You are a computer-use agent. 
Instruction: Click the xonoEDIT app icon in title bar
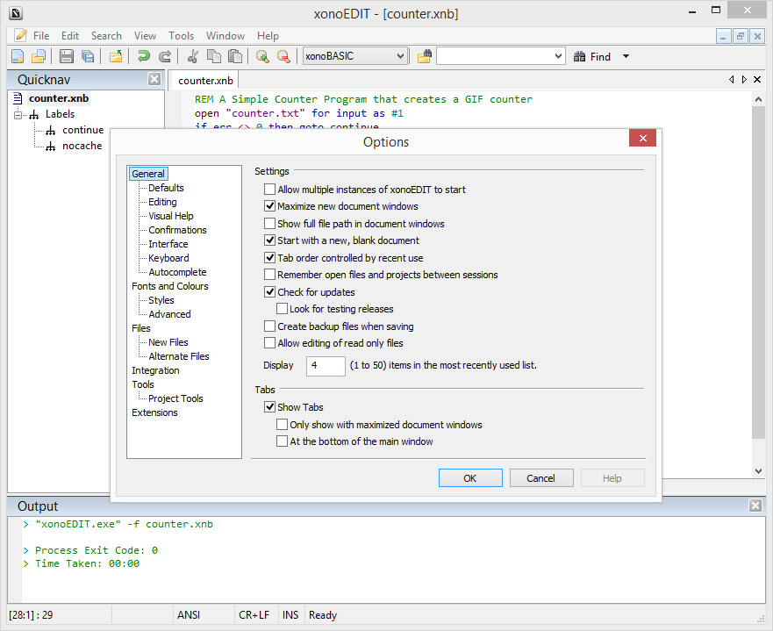coord(16,13)
